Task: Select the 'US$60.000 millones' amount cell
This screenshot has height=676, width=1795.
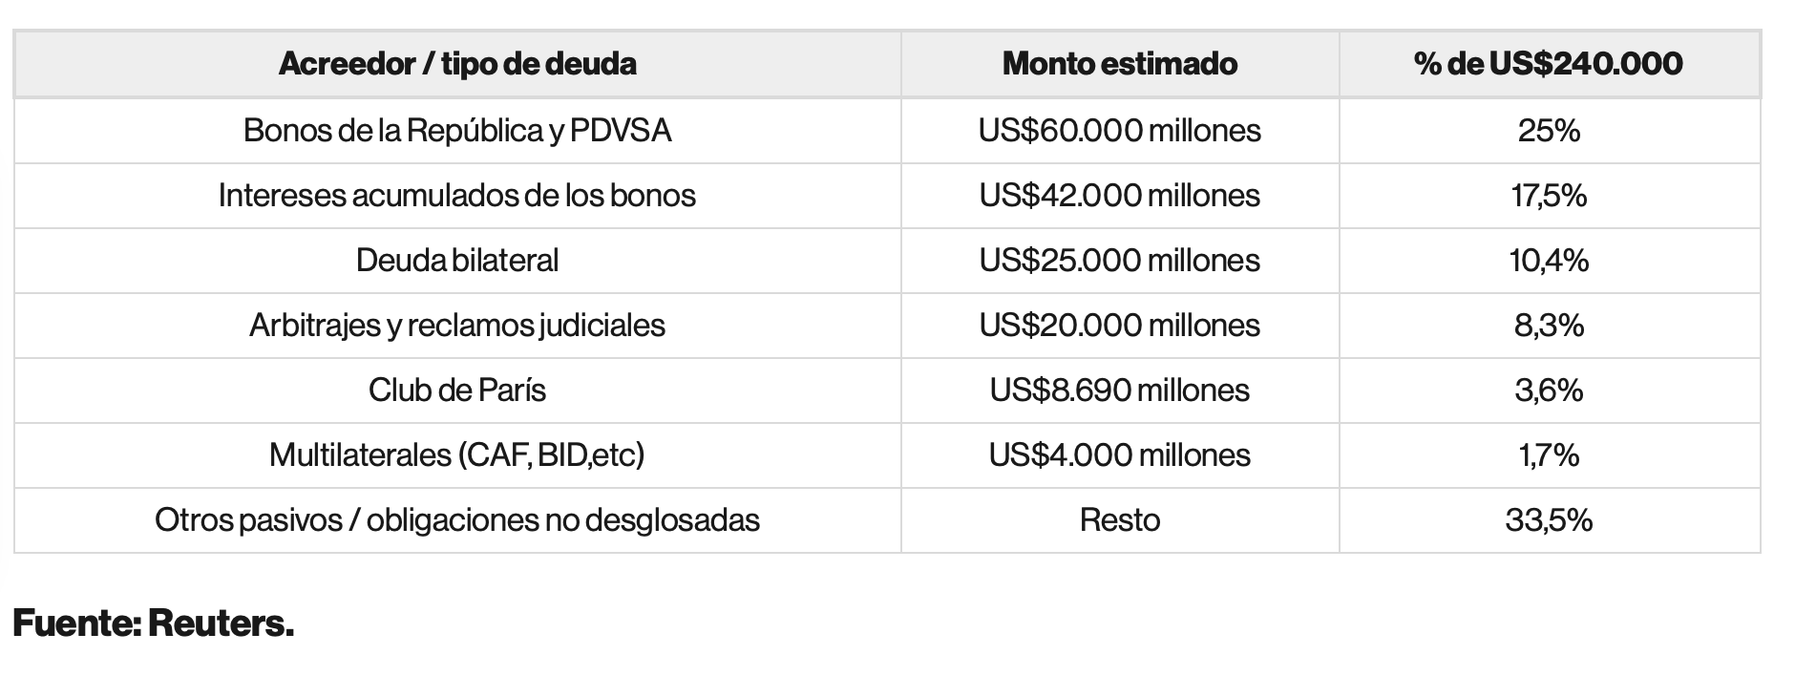Action: pyautogui.click(x=1120, y=130)
